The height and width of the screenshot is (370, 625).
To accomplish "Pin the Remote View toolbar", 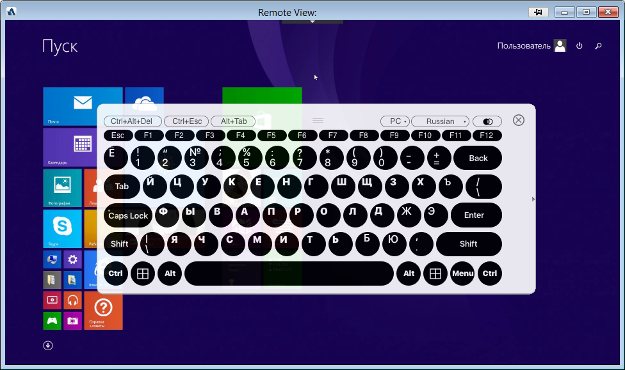I will pos(538,12).
